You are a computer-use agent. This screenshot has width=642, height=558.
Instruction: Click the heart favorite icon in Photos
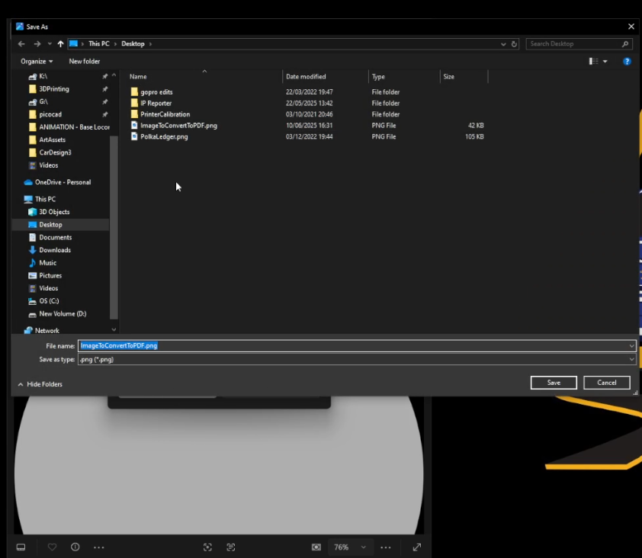tap(53, 547)
